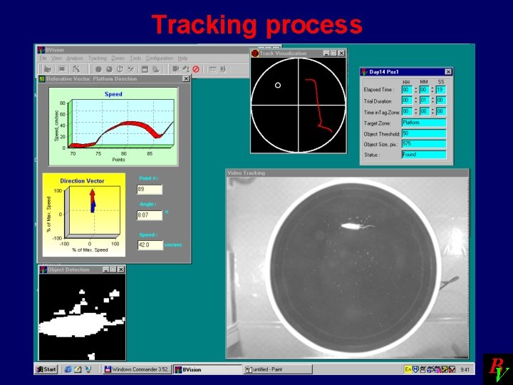Switch to Windows Commander taskbar button
513x385 pixels.
137,369
